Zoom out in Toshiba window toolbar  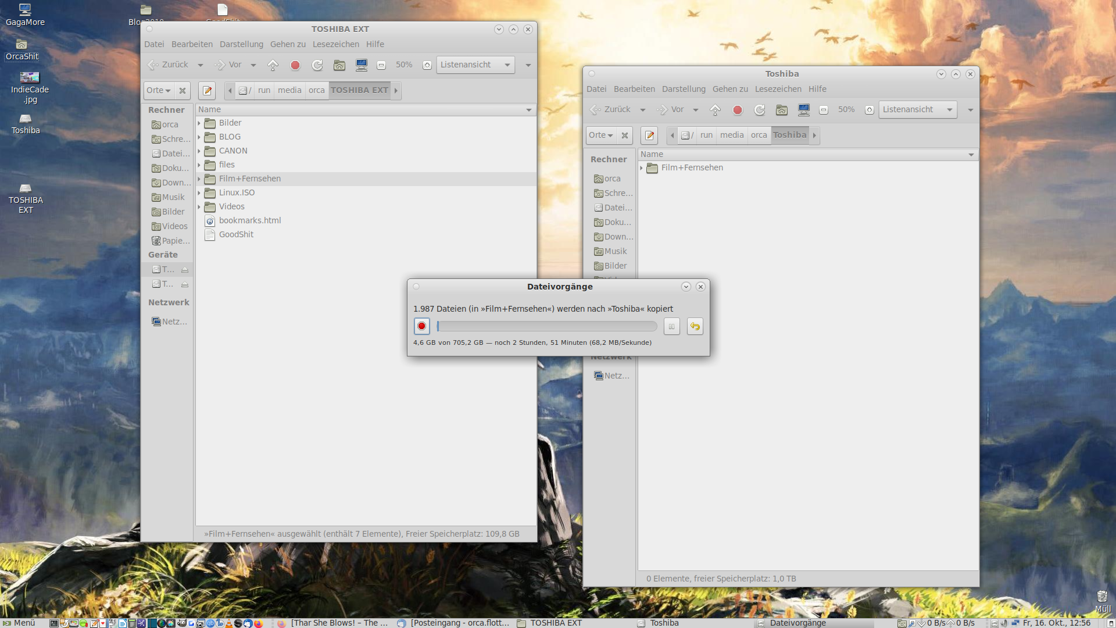click(x=824, y=110)
